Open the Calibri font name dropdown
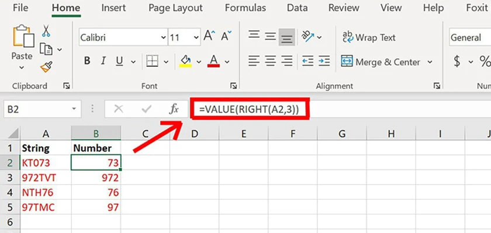The height and width of the screenshot is (233, 491). click(x=163, y=38)
